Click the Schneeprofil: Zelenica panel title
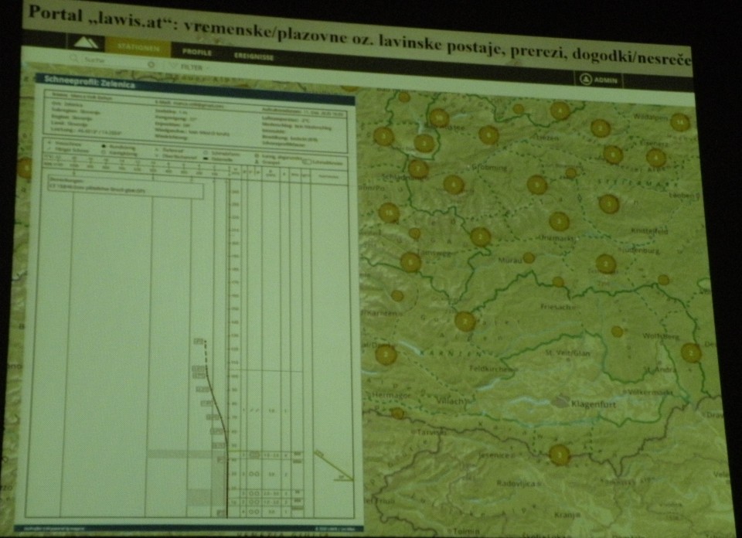Image resolution: width=742 pixels, height=538 pixels. tap(90, 82)
